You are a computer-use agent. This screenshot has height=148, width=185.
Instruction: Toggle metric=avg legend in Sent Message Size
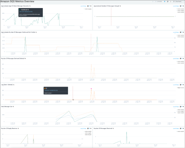[x=180, y=111]
